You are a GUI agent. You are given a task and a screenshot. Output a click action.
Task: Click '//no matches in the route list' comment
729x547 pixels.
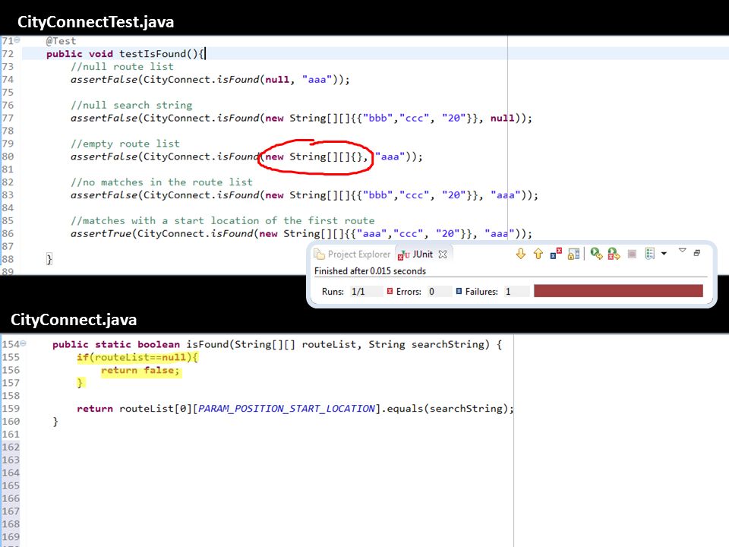pyautogui.click(x=162, y=182)
